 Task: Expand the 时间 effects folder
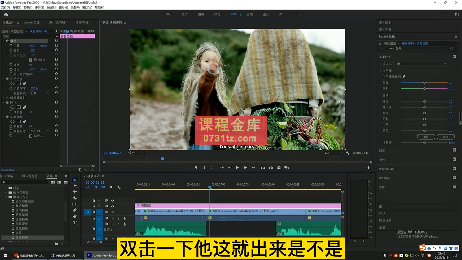point(6,188)
